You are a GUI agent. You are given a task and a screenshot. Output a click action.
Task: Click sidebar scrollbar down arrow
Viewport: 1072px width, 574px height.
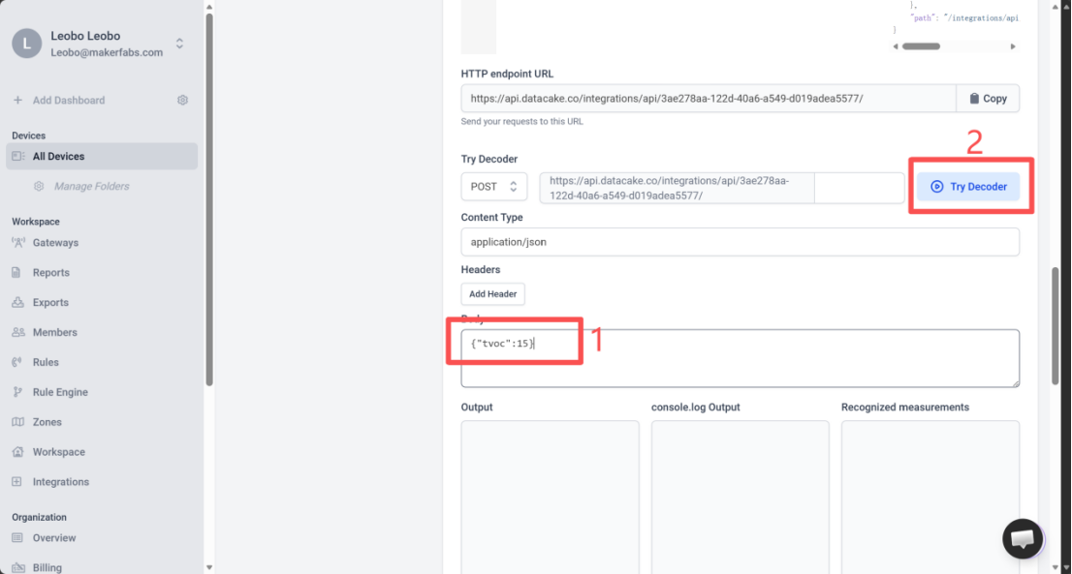click(x=209, y=567)
